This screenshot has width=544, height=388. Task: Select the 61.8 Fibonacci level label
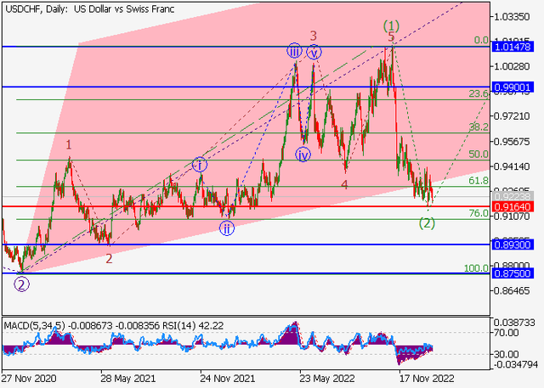[478, 181]
